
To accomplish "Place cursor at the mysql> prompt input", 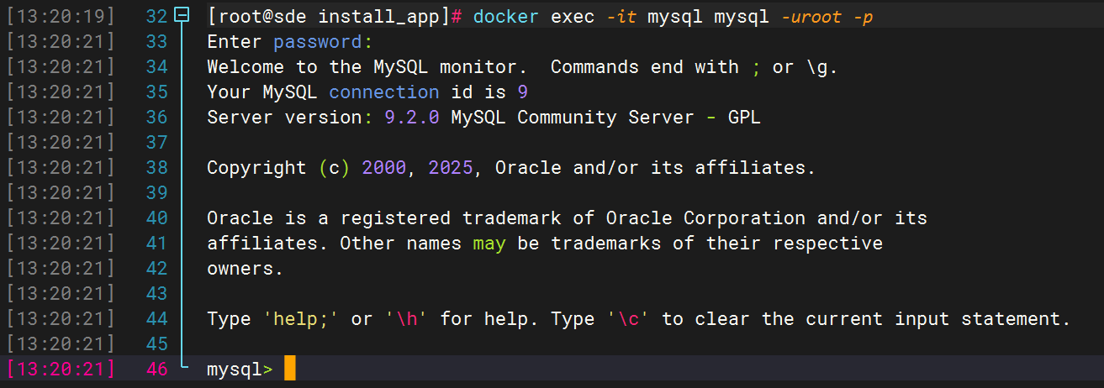I will (x=289, y=369).
